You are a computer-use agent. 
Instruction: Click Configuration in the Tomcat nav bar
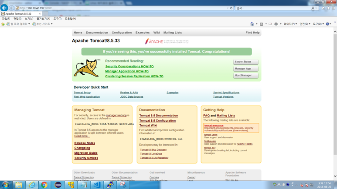[122, 33]
